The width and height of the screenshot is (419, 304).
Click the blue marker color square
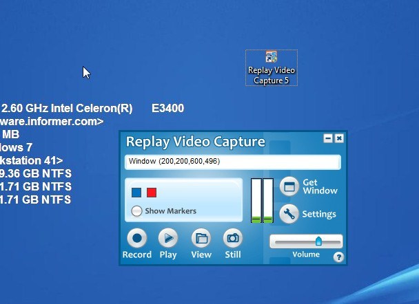point(136,193)
